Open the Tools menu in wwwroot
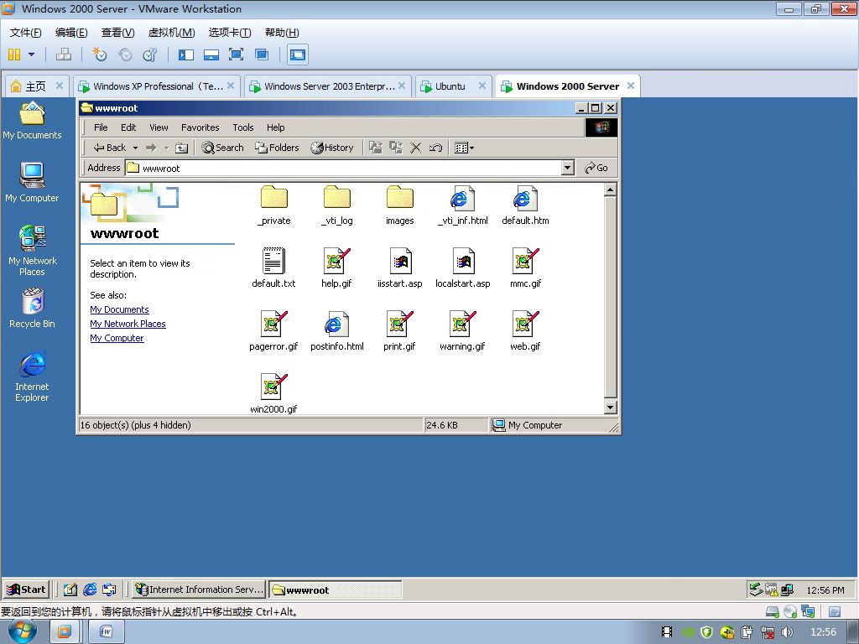The height and width of the screenshot is (644, 859). 242,127
